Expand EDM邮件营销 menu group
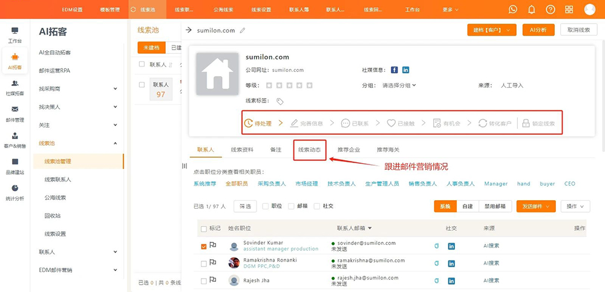The height and width of the screenshot is (292, 605). coord(116,270)
